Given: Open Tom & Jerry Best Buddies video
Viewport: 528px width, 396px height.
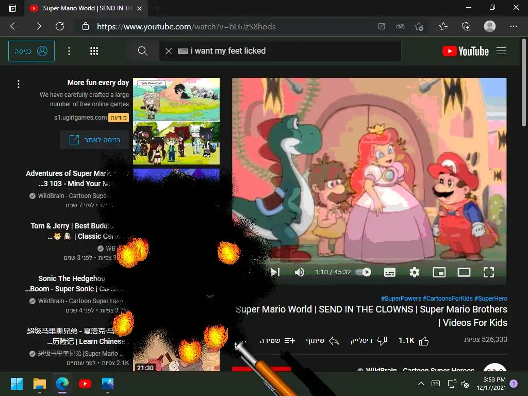Looking at the screenshot, I should tap(72, 231).
